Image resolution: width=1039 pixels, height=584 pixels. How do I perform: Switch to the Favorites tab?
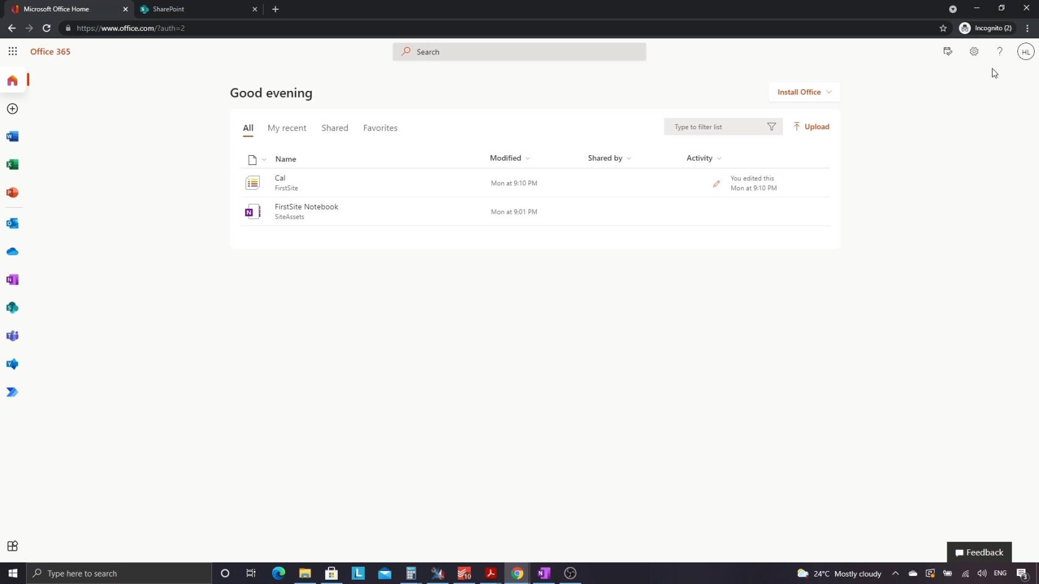380,128
